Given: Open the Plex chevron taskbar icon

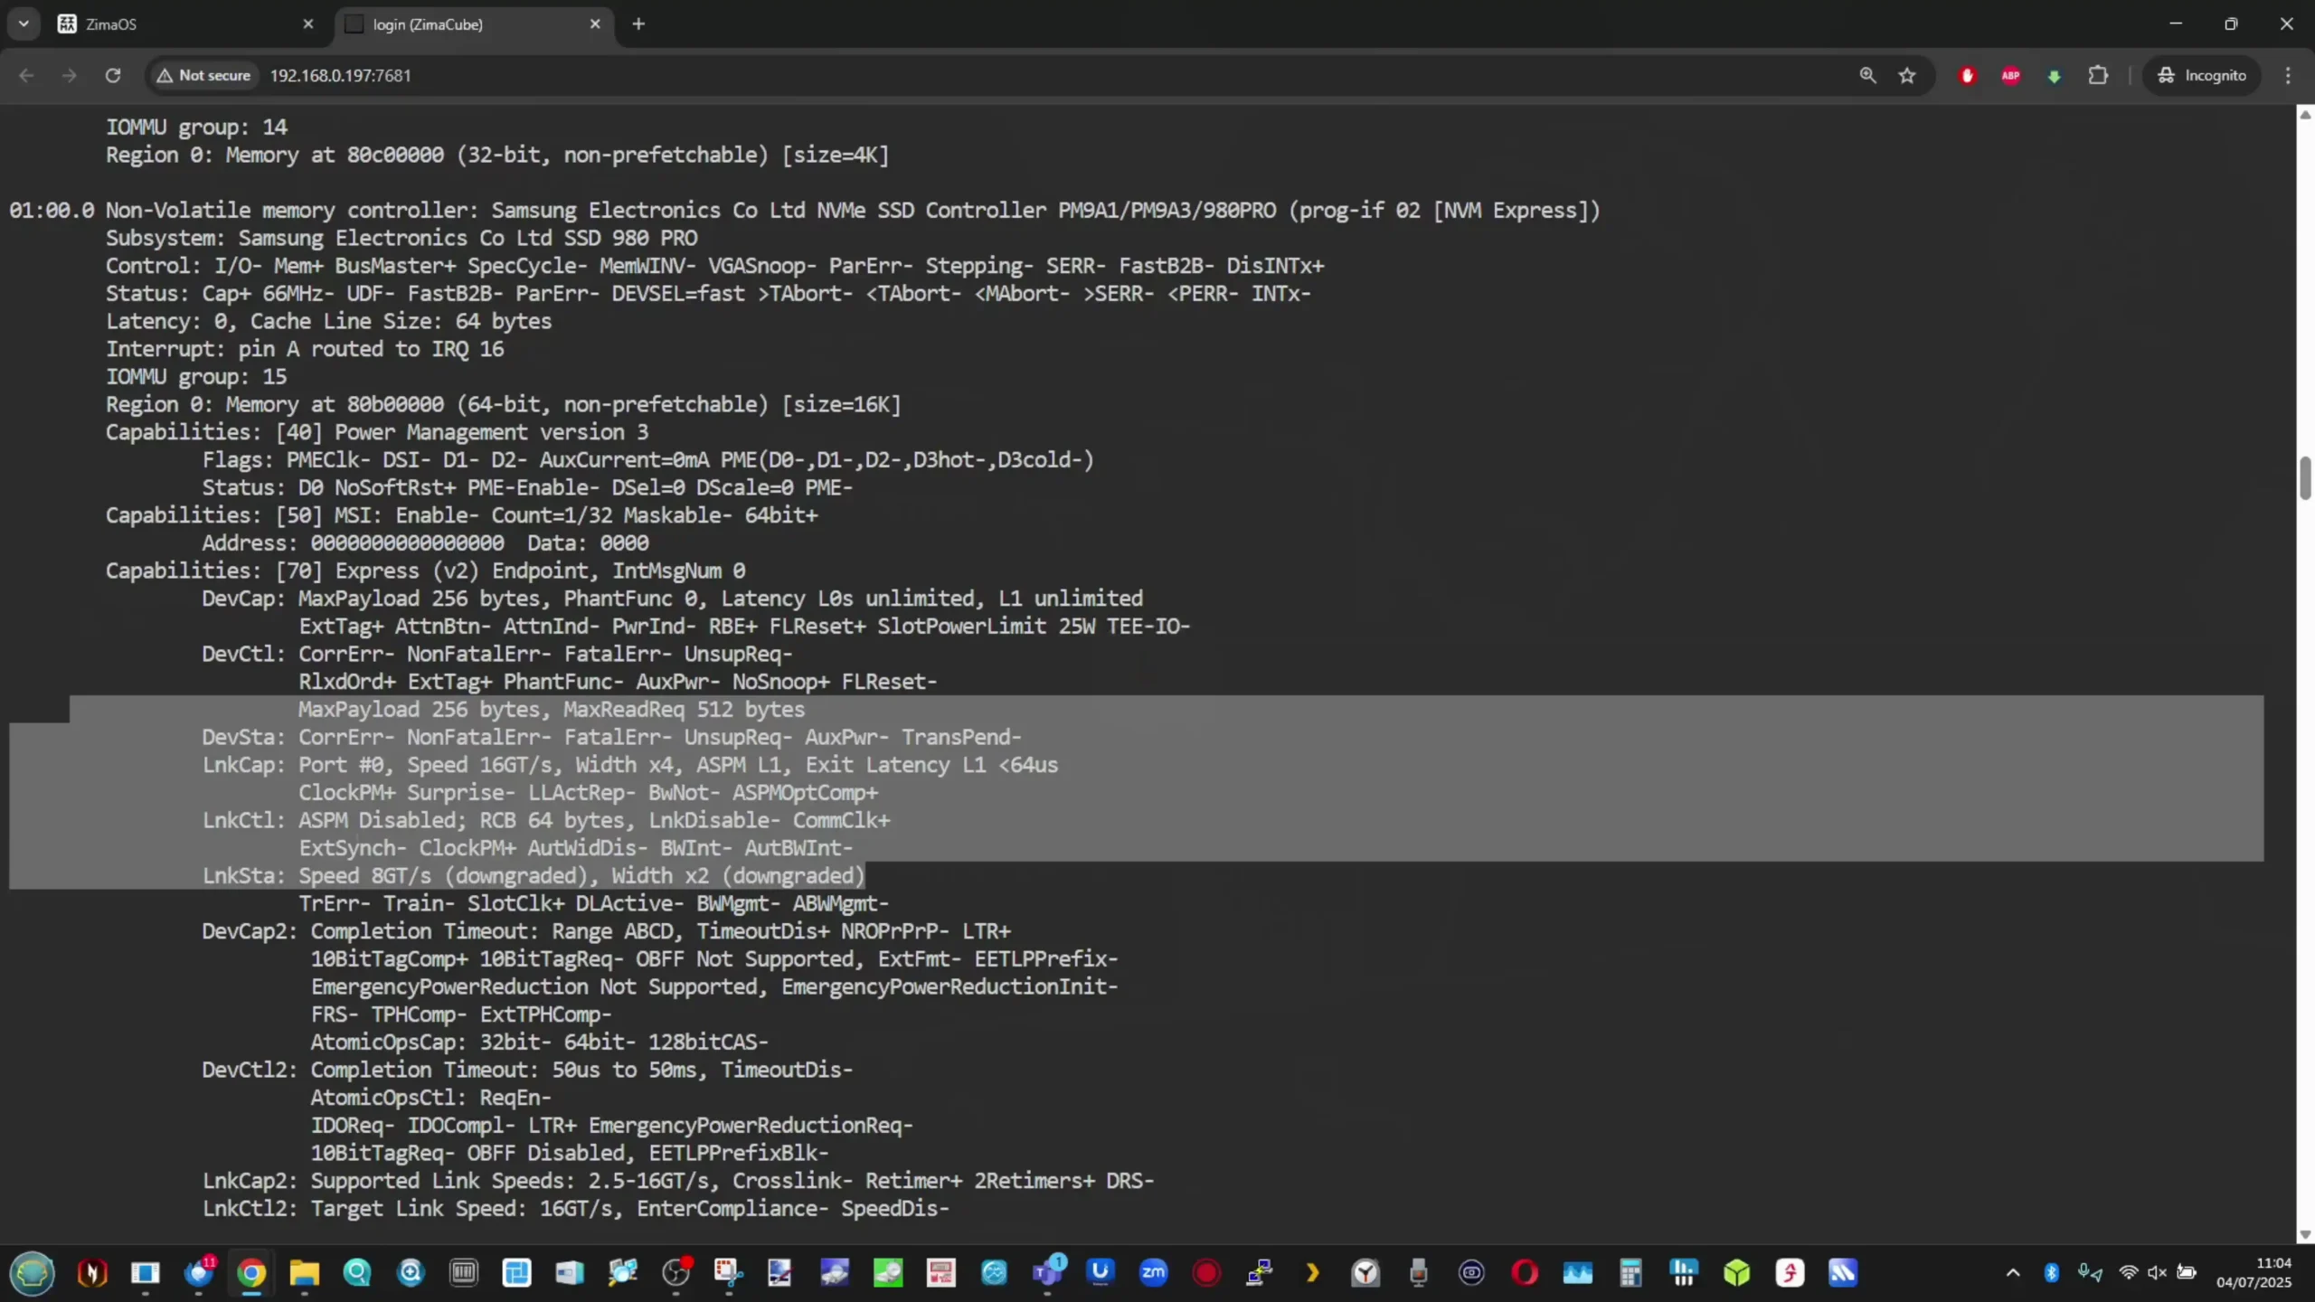Looking at the screenshot, I should (x=1312, y=1273).
